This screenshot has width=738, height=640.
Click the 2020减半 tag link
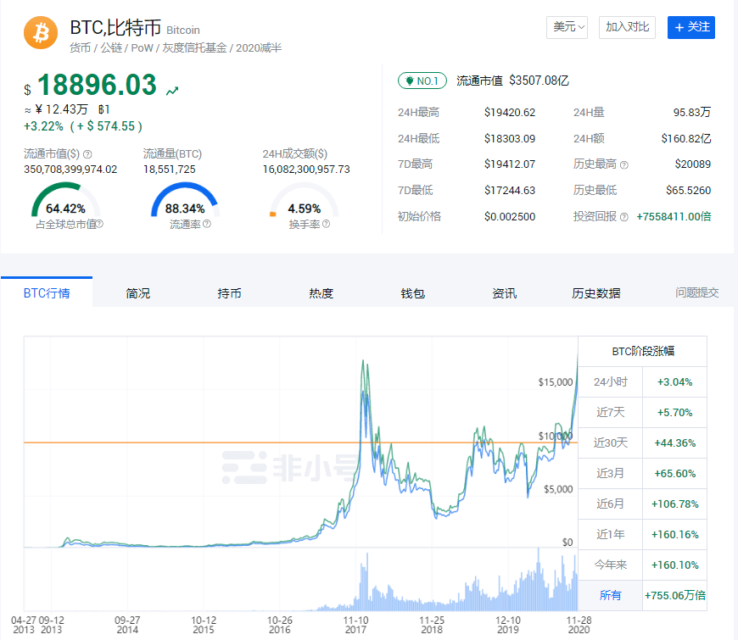tap(257, 48)
